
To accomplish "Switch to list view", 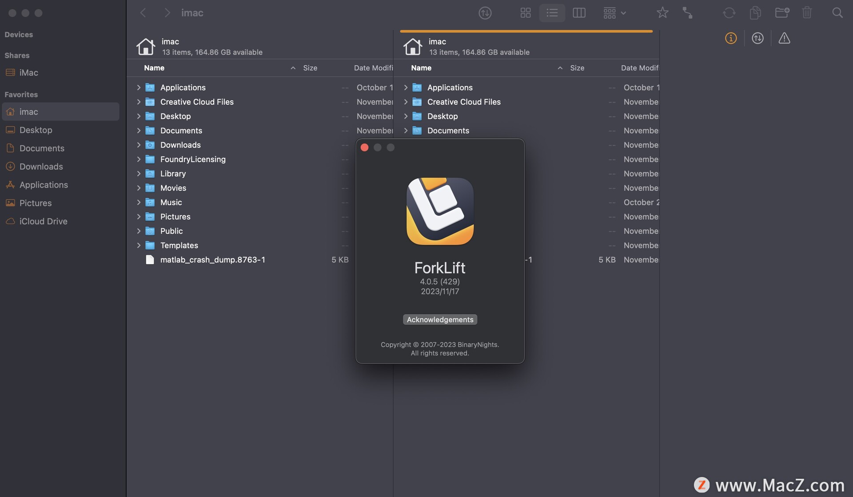I will click(x=552, y=13).
